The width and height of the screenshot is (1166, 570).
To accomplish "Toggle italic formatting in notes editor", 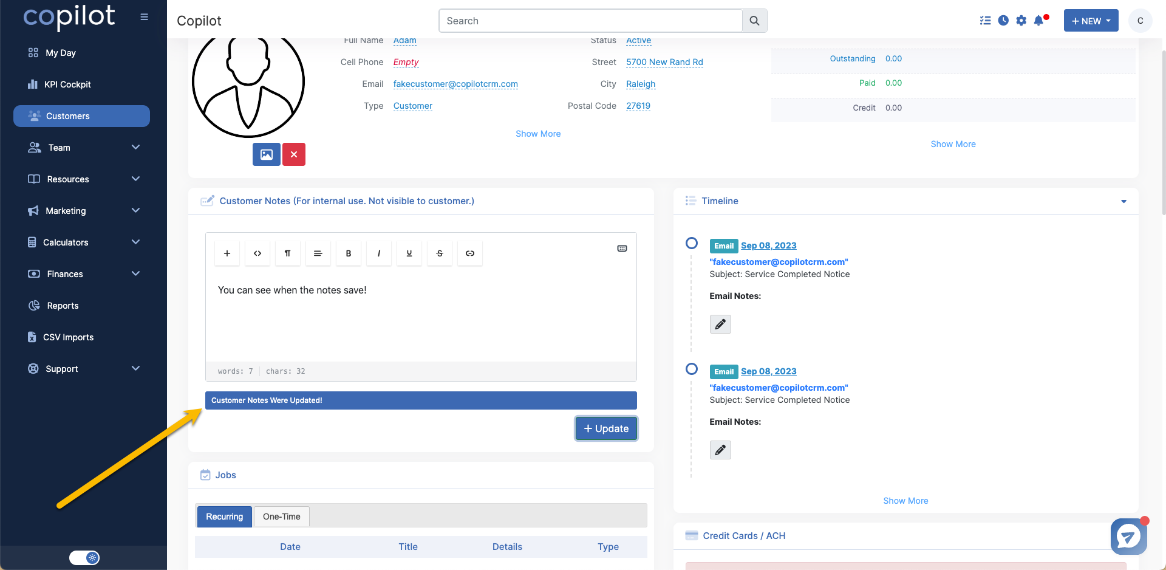I will (379, 253).
